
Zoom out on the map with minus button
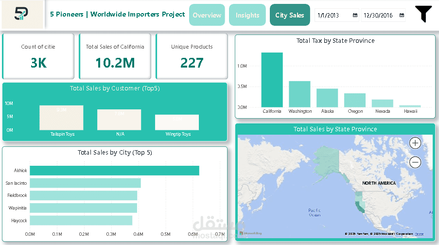click(x=415, y=162)
